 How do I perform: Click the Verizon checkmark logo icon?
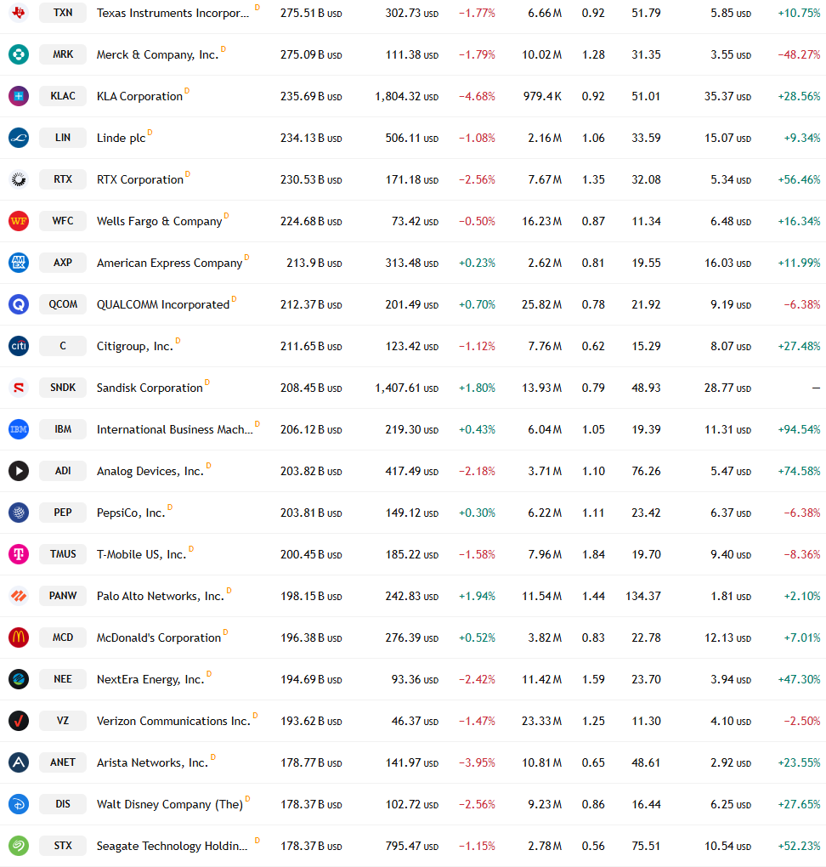(18, 721)
